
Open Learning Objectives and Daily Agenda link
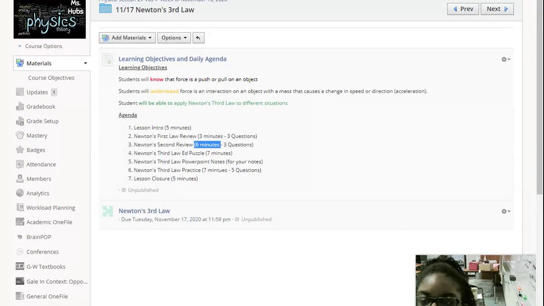click(173, 59)
